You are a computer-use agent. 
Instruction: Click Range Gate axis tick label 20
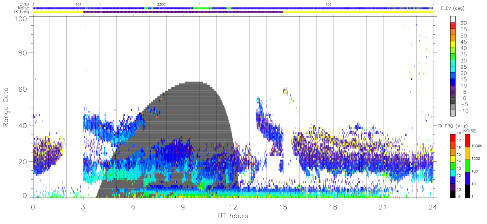[23, 162]
